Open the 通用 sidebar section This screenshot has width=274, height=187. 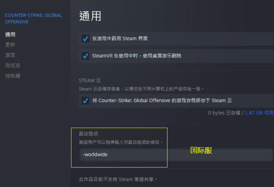(x=10, y=34)
